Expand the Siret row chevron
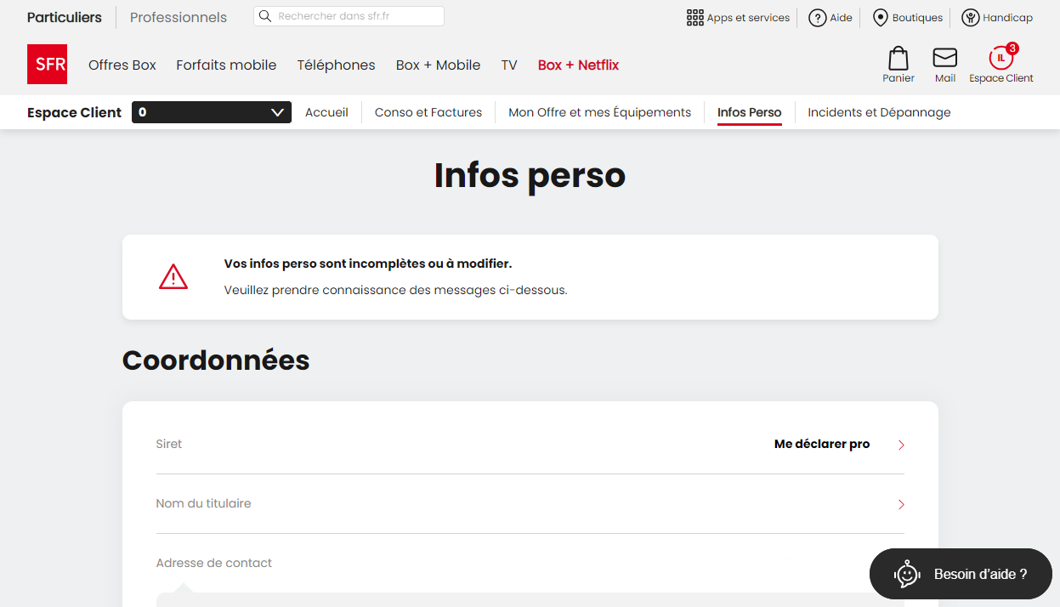Screen dimensions: 1060x607 (901, 445)
